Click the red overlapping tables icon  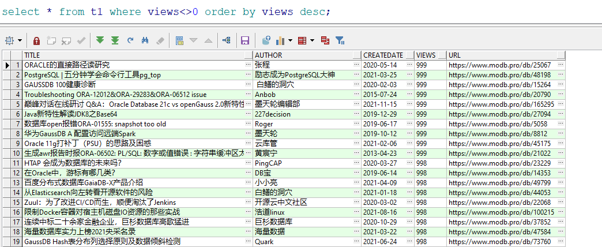point(325,40)
